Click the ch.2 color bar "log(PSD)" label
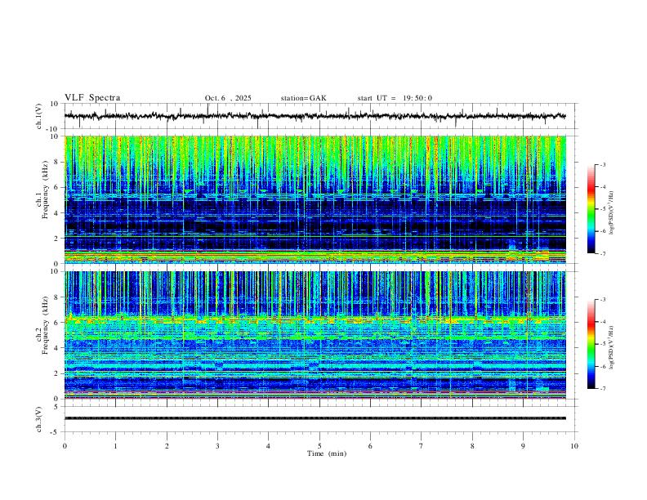 [611, 347]
